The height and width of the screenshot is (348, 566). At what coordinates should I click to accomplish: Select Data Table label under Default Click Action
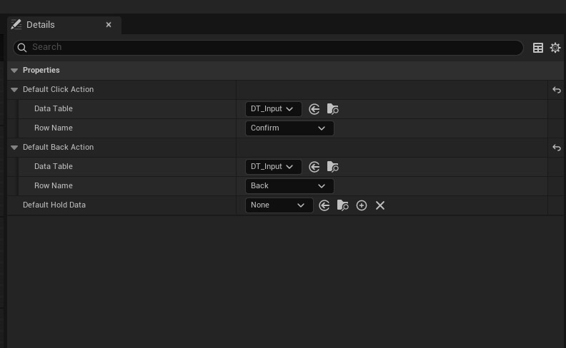pyautogui.click(x=54, y=108)
